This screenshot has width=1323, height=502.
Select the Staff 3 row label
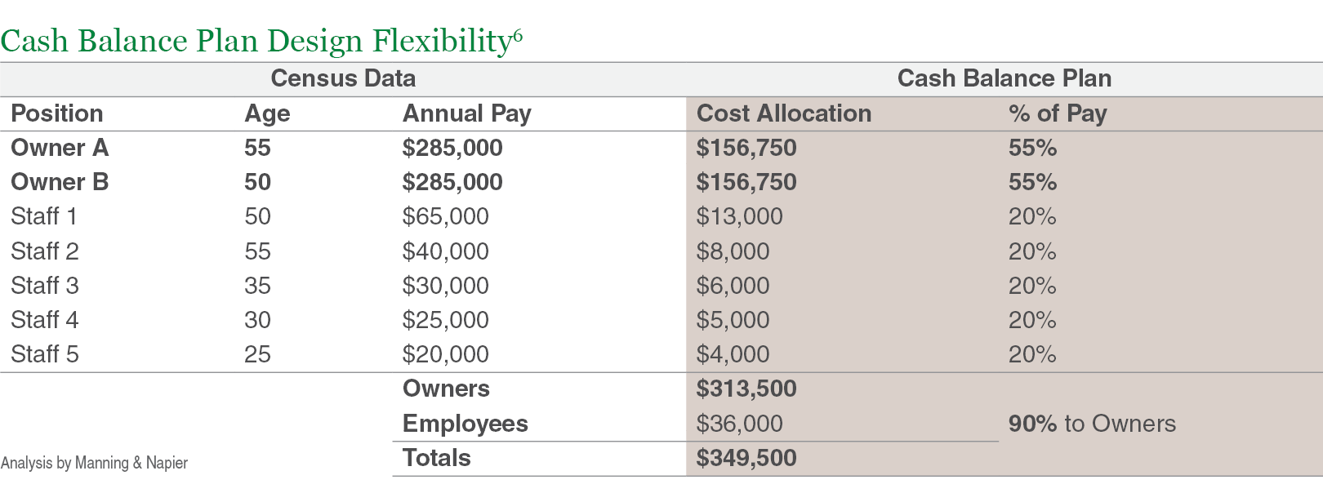[45, 286]
